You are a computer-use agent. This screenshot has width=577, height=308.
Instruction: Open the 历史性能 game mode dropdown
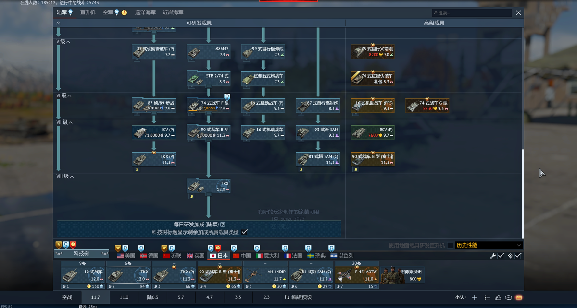[489, 245]
